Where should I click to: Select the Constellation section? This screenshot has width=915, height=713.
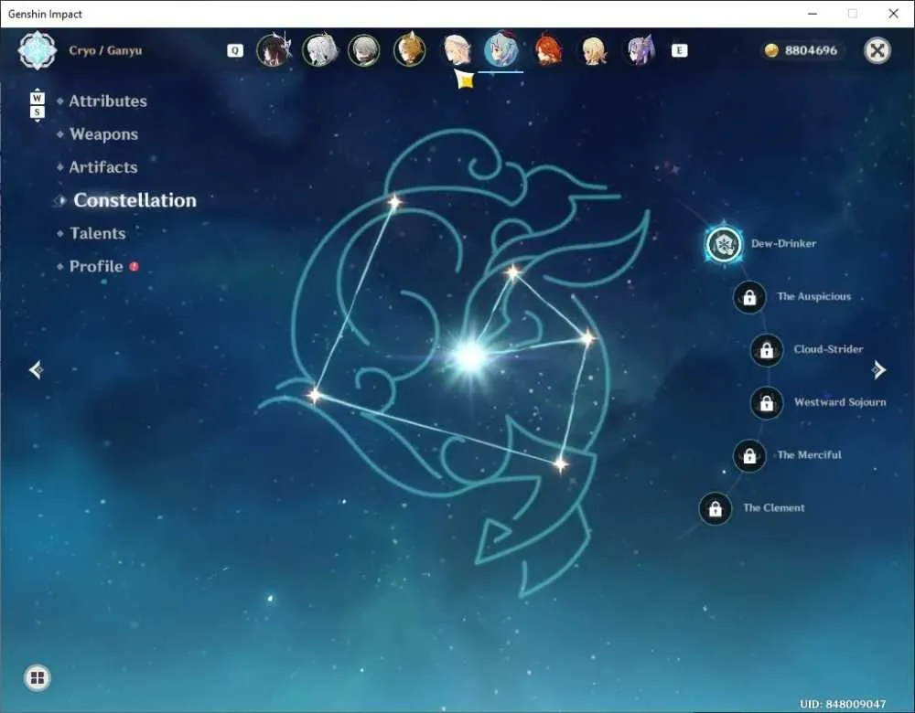coord(135,200)
